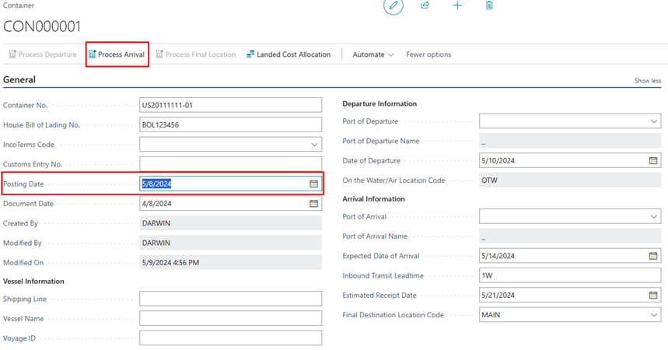Open the Automate menu
The image size is (668, 350).
pos(372,54)
